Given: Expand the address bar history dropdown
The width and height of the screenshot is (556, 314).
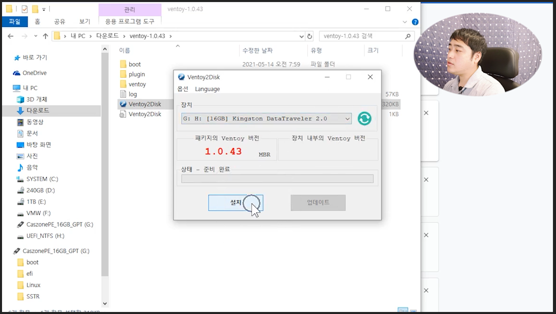Looking at the screenshot, I should 302,36.
